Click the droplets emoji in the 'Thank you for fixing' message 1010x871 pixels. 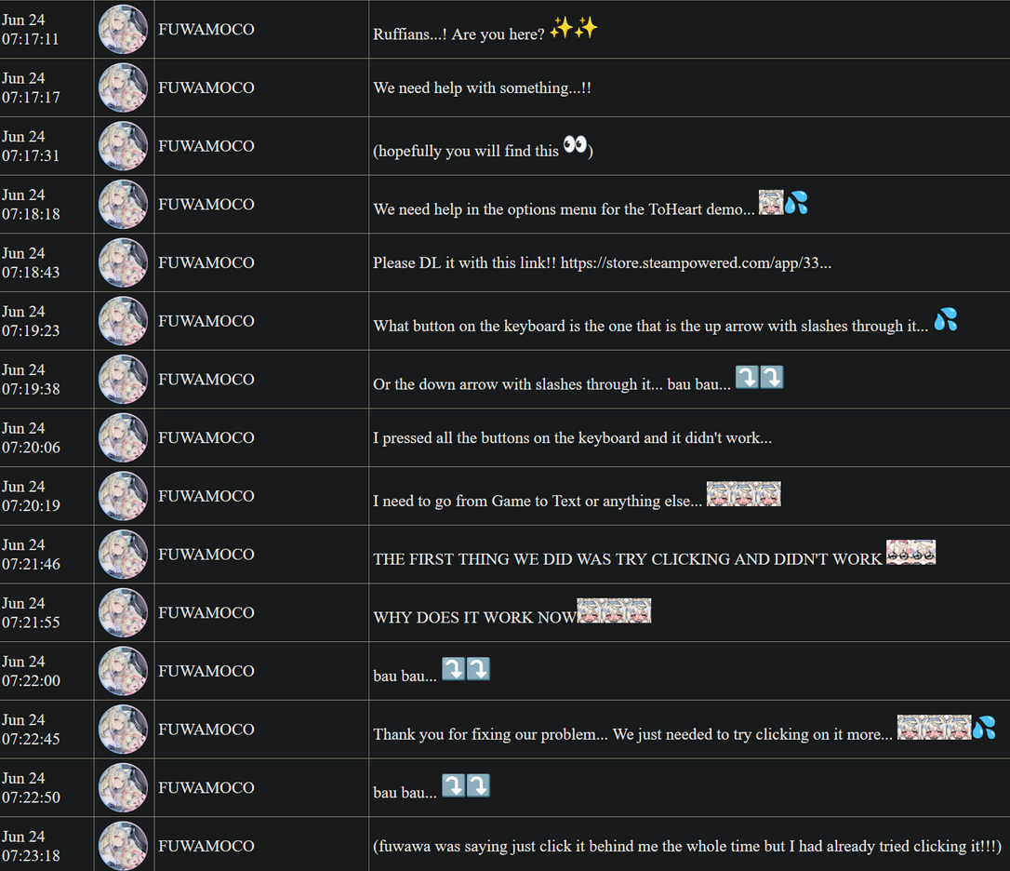[x=984, y=728]
